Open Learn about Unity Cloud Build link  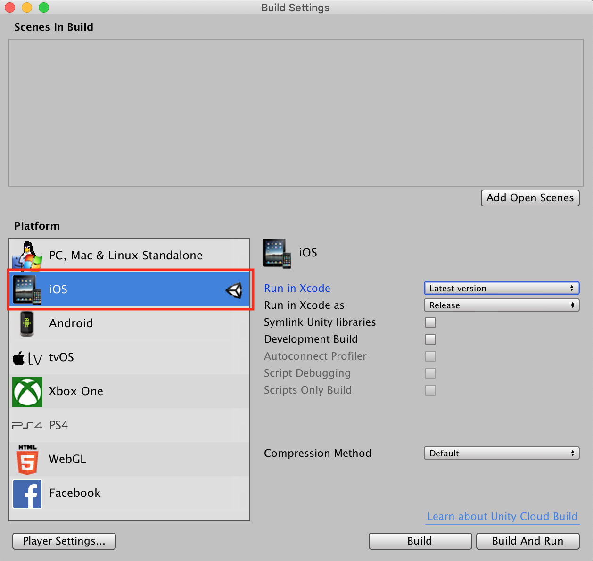click(x=502, y=517)
